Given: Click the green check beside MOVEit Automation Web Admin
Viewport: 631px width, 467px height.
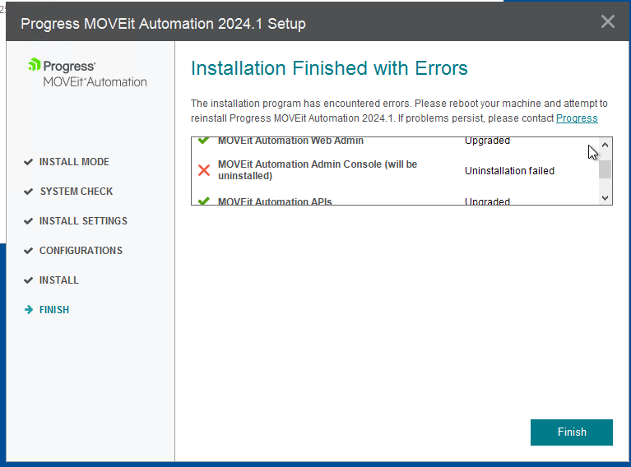Looking at the screenshot, I should [x=204, y=141].
